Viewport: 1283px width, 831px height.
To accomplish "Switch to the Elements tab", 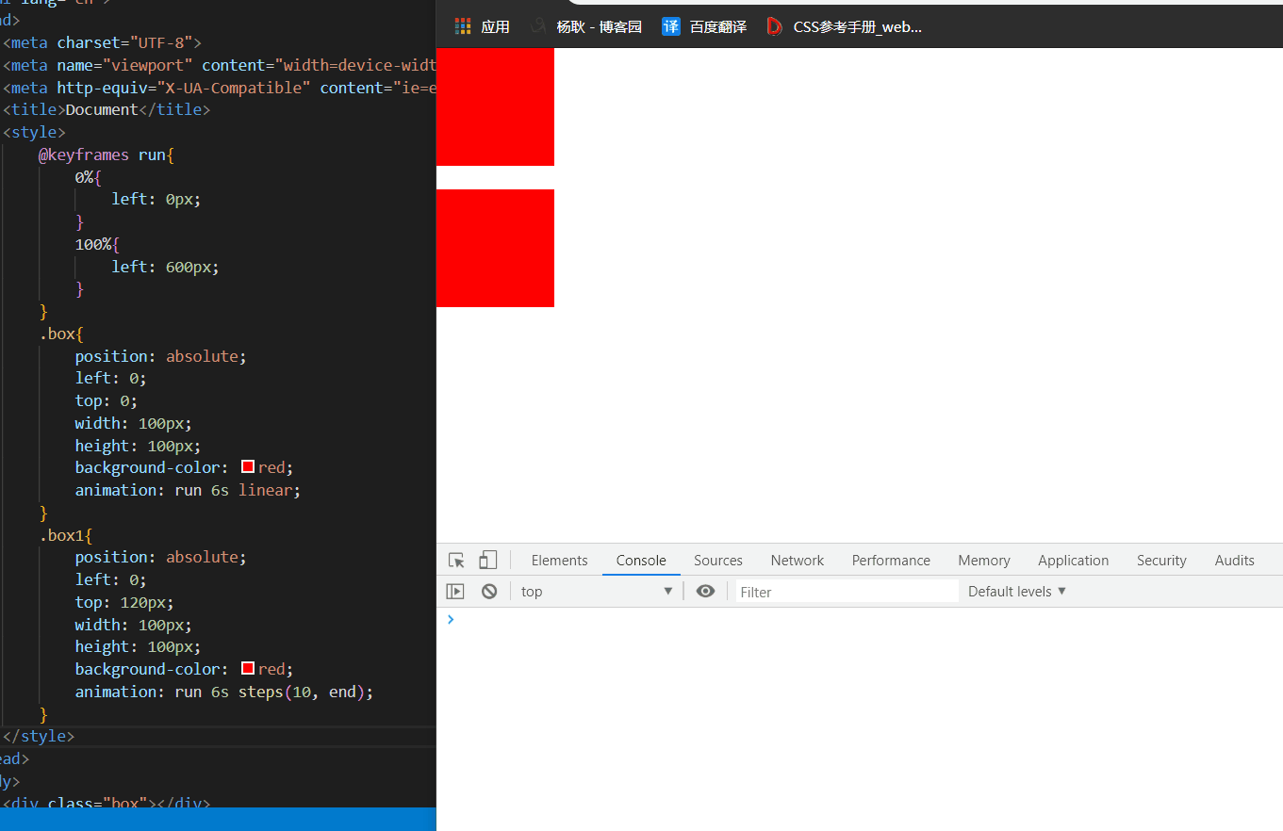I will (559, 561).
